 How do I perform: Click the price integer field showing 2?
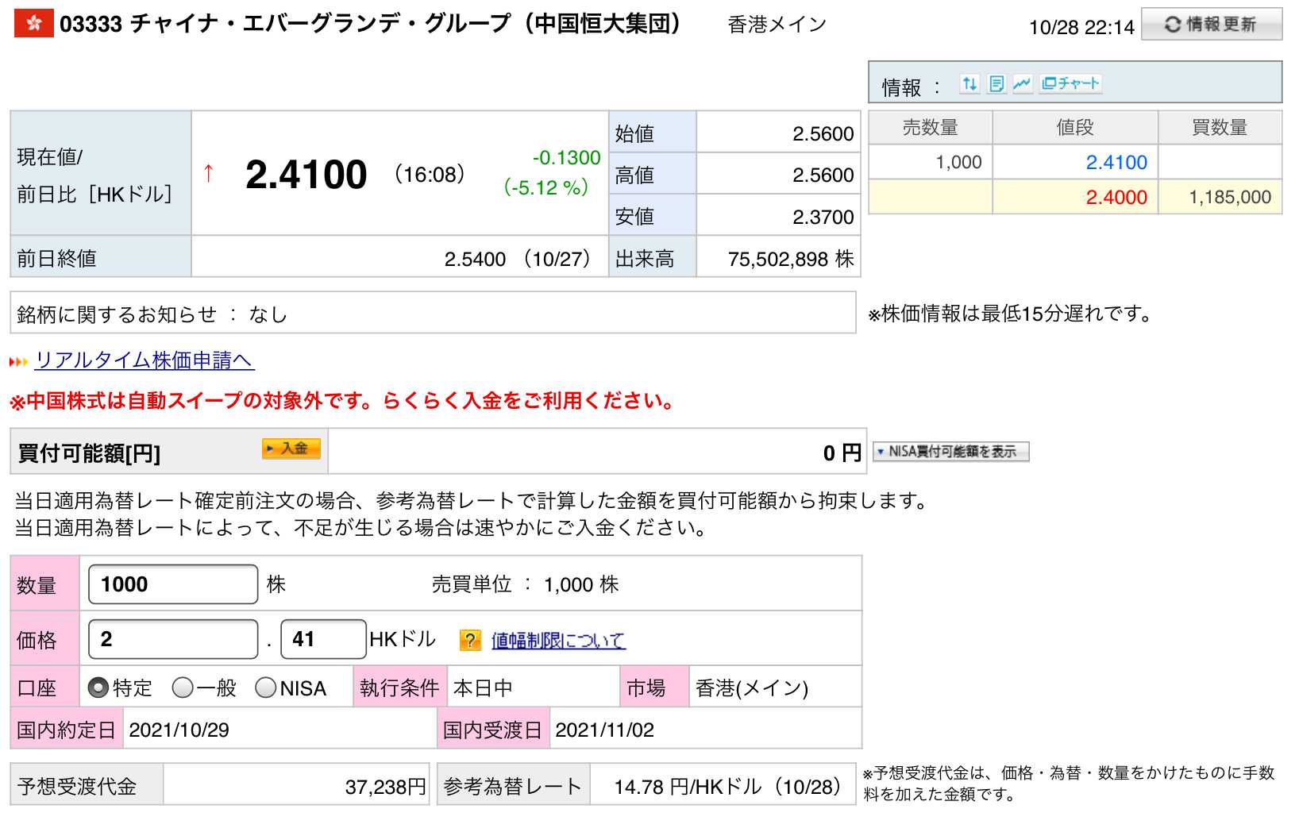click(173, 639)
